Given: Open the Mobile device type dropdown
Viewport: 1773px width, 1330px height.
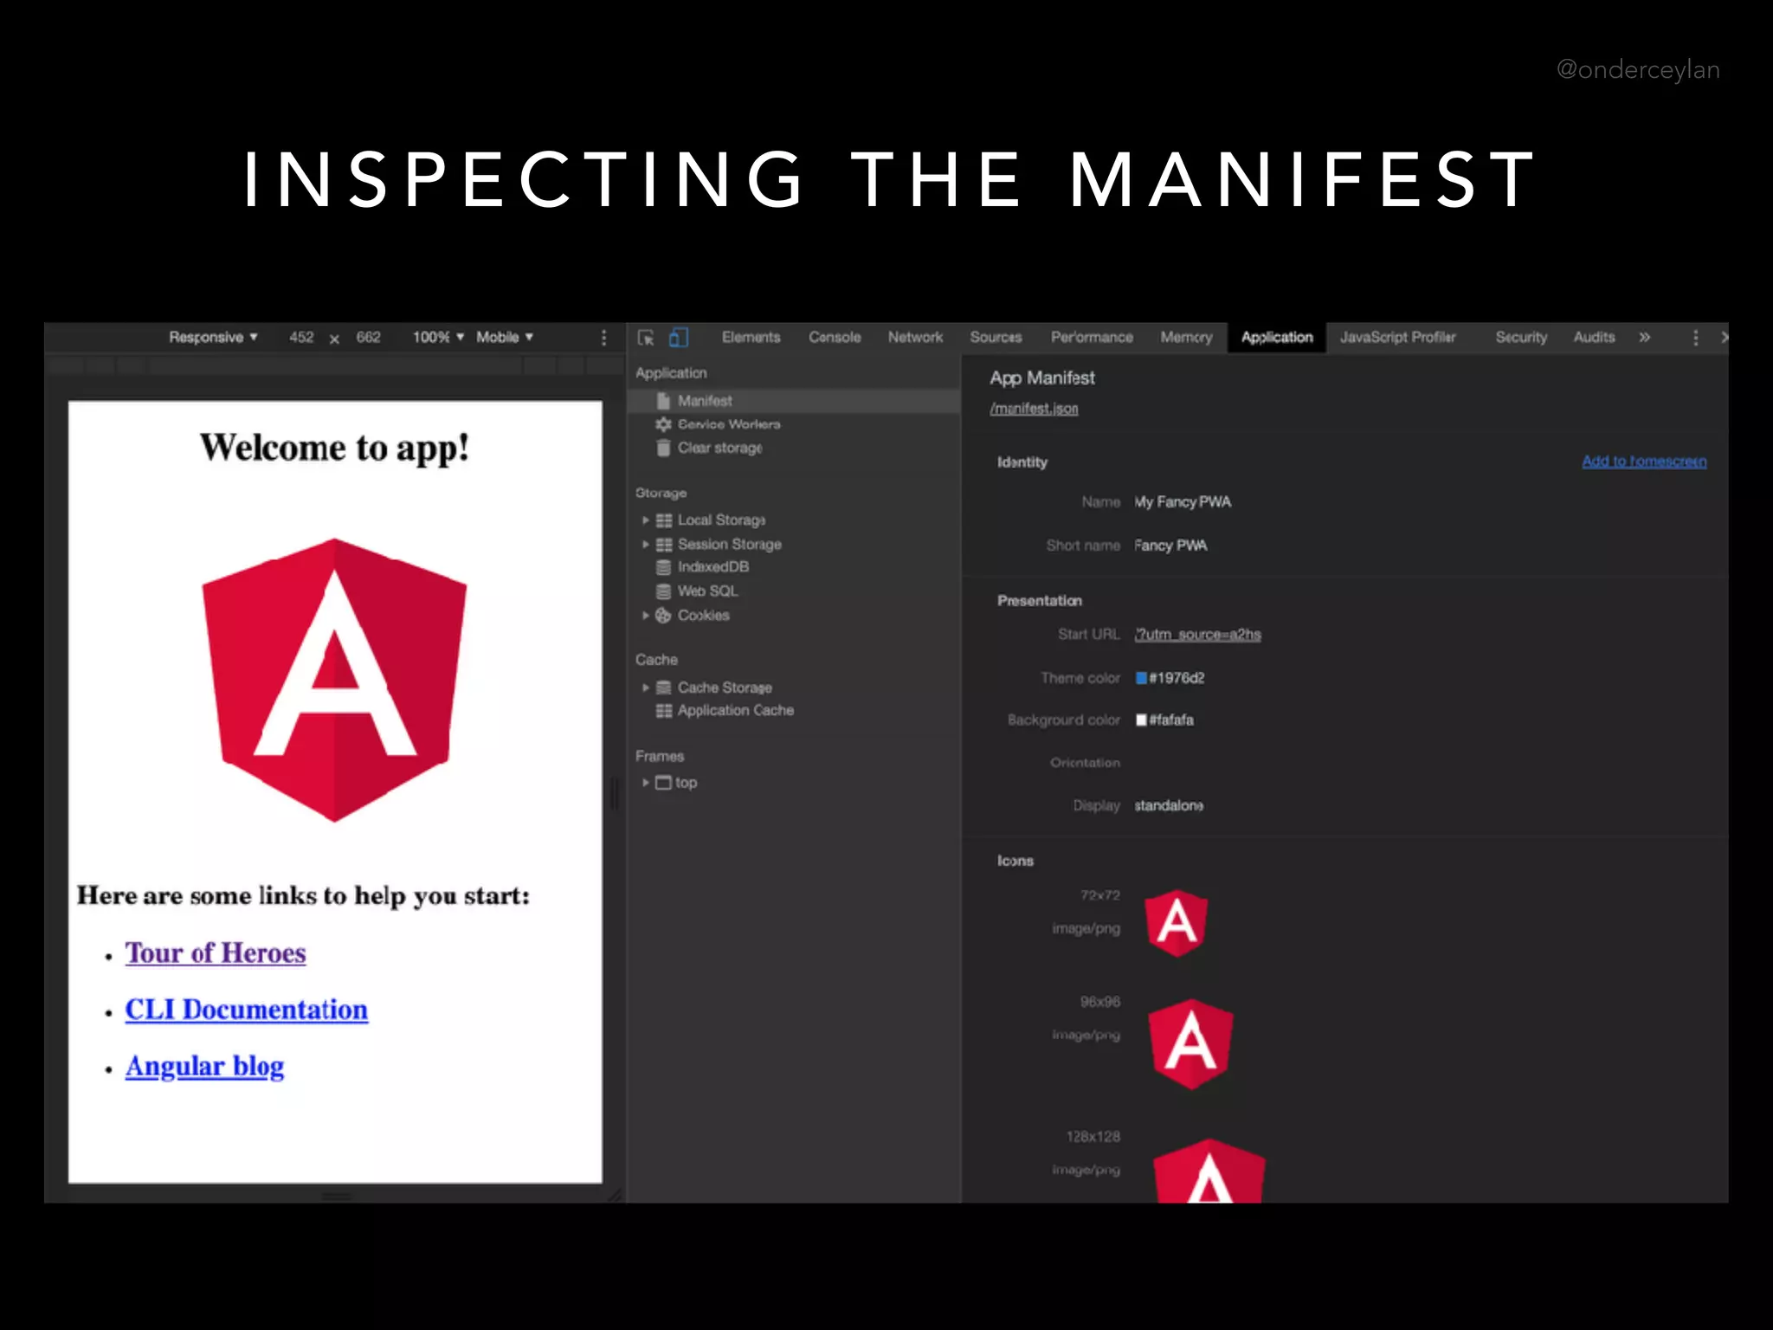Looking at the screenshot, I should [x=504, y=338].
